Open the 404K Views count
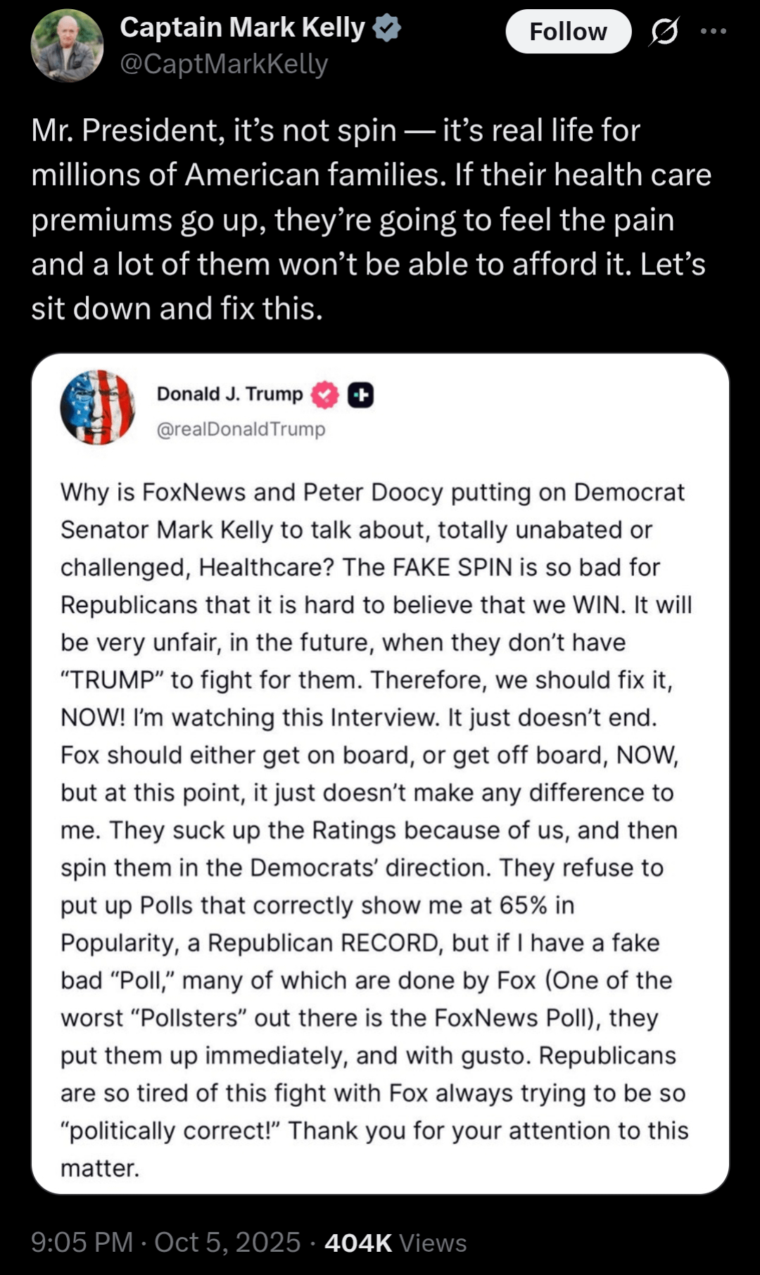Screen dimensions: 760x1275 395,1243
